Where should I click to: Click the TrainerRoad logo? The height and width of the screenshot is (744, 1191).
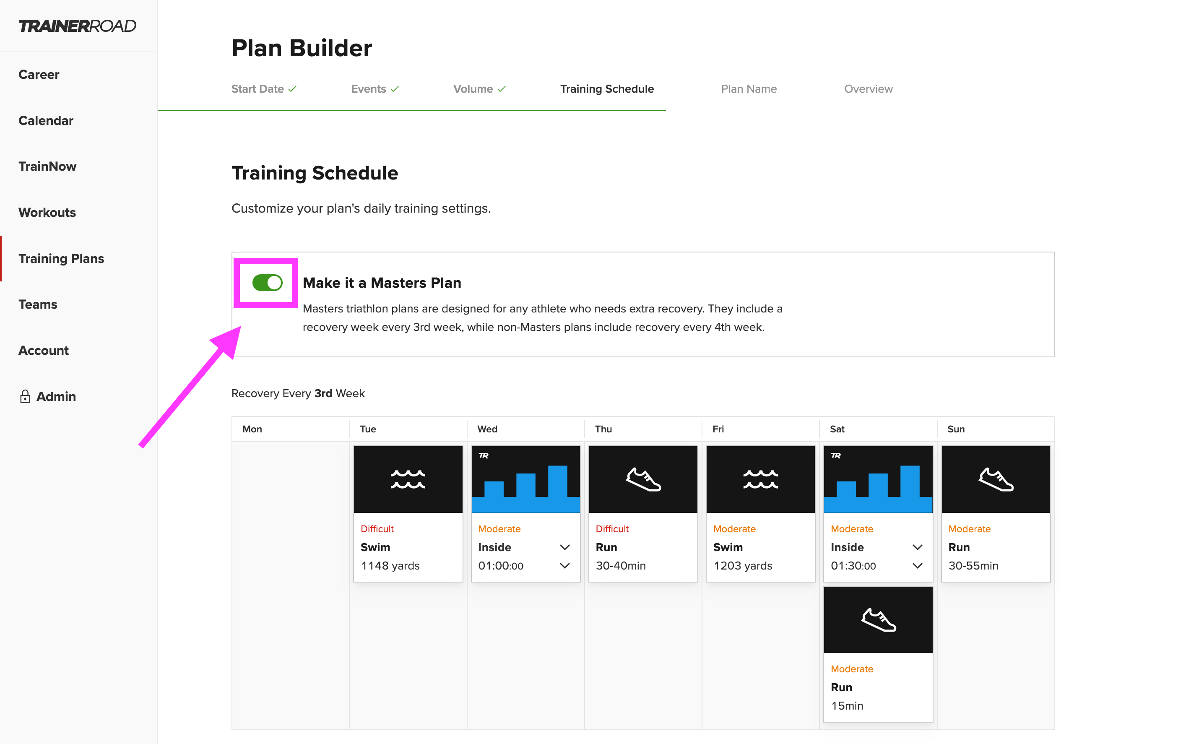(77, 26)
